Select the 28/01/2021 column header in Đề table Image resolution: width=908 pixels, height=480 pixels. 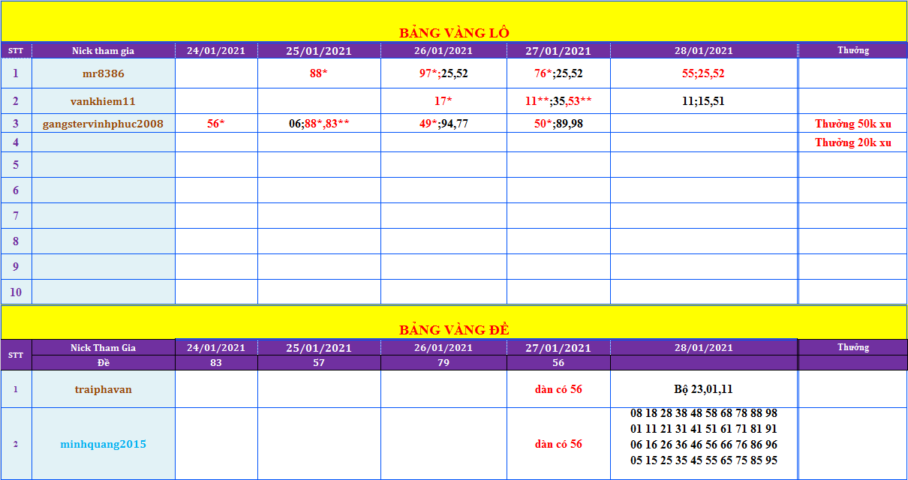[703, 347]
